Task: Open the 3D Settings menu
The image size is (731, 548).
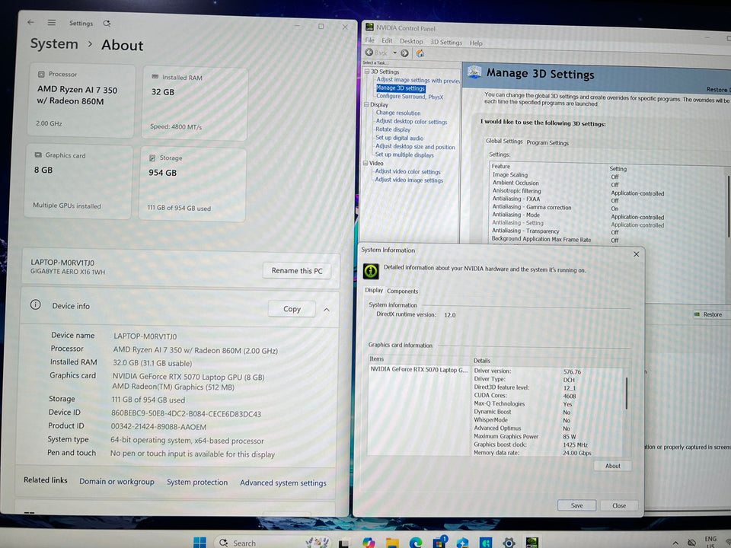Action: pos(446,42)
